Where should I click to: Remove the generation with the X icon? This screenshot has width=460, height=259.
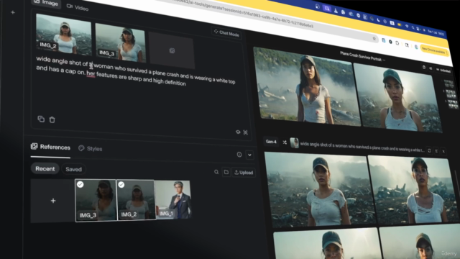coord(443,151)
